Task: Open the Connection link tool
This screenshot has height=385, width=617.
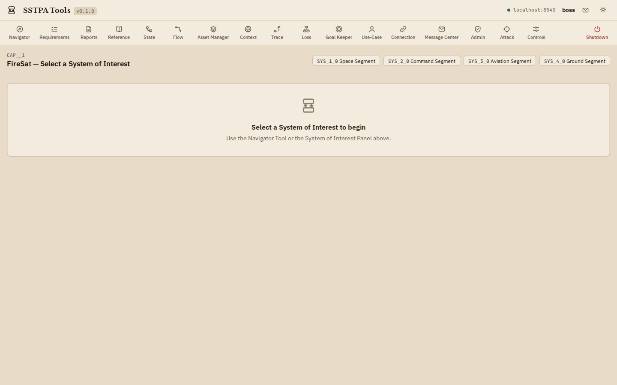Action: [x=403, y=33]
